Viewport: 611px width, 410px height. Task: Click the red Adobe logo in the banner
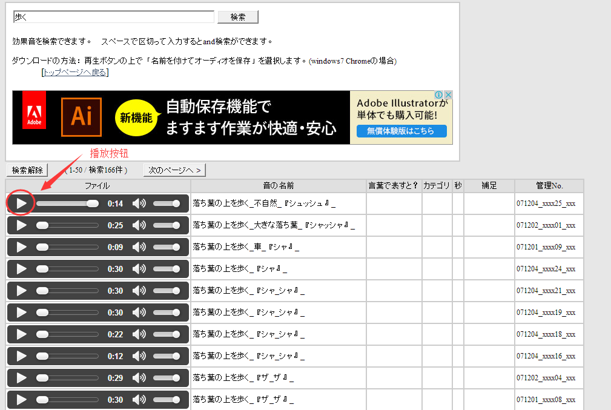(x=35, y=110)
